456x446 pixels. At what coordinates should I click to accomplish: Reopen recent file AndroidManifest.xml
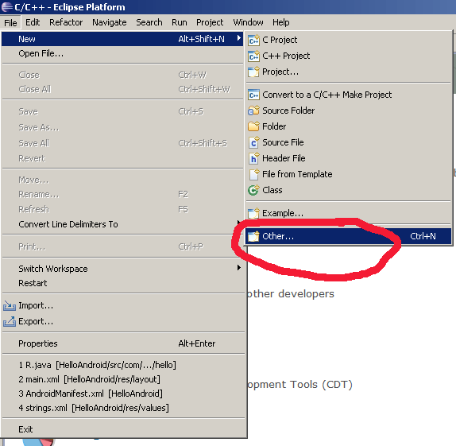pyautogui.click(x=91, y=394)
